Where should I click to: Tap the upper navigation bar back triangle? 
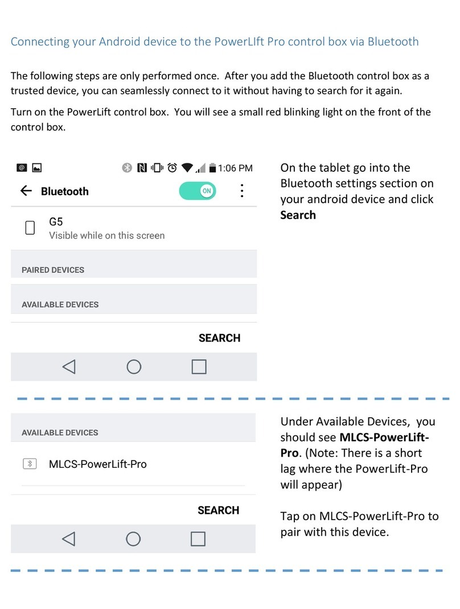click(x=69, y=367)
